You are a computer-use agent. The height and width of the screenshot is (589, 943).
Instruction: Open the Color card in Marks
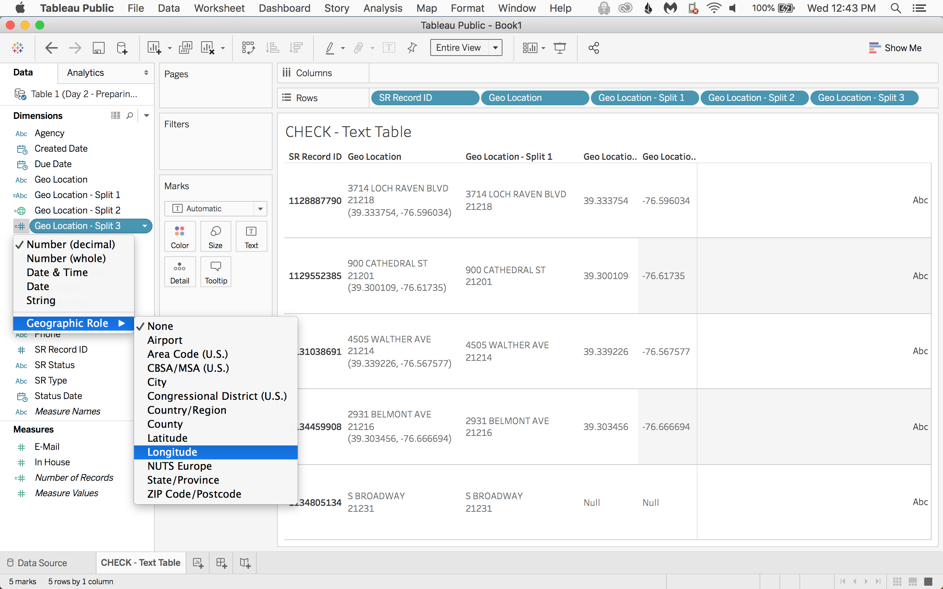point(180,236)
